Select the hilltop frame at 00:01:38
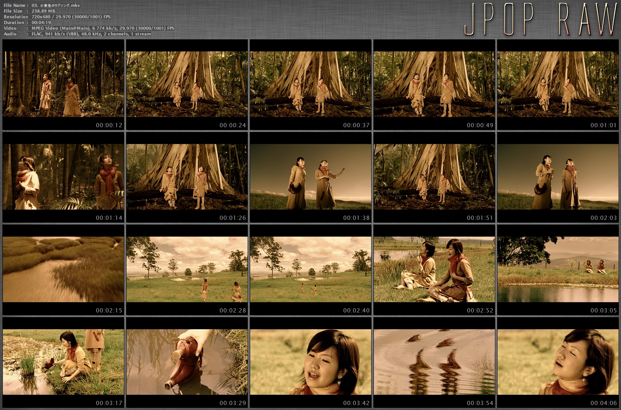The width and height of the screenshot is (621, 410). tap(311, 177)
